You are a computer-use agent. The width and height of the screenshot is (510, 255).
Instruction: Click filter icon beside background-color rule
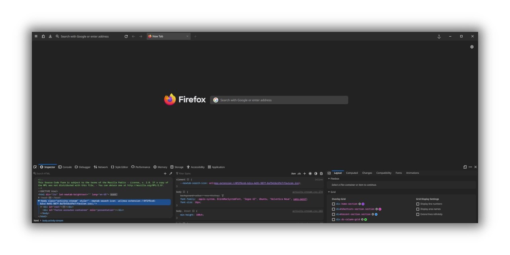pos(223,196)
